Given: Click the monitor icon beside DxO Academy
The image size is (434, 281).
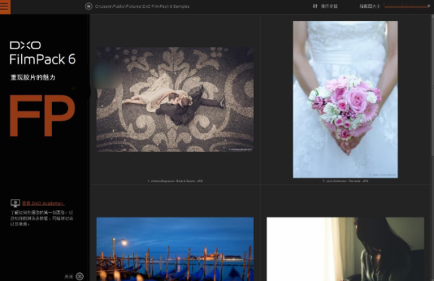Looking at the screenshot, I should pos(15,204).
